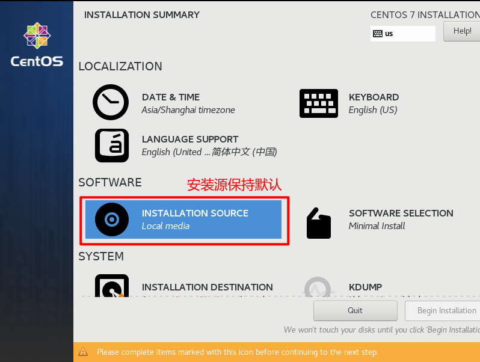Click the Keyboard layout icon
The image size is (480, 362).
tap(319, 103)
